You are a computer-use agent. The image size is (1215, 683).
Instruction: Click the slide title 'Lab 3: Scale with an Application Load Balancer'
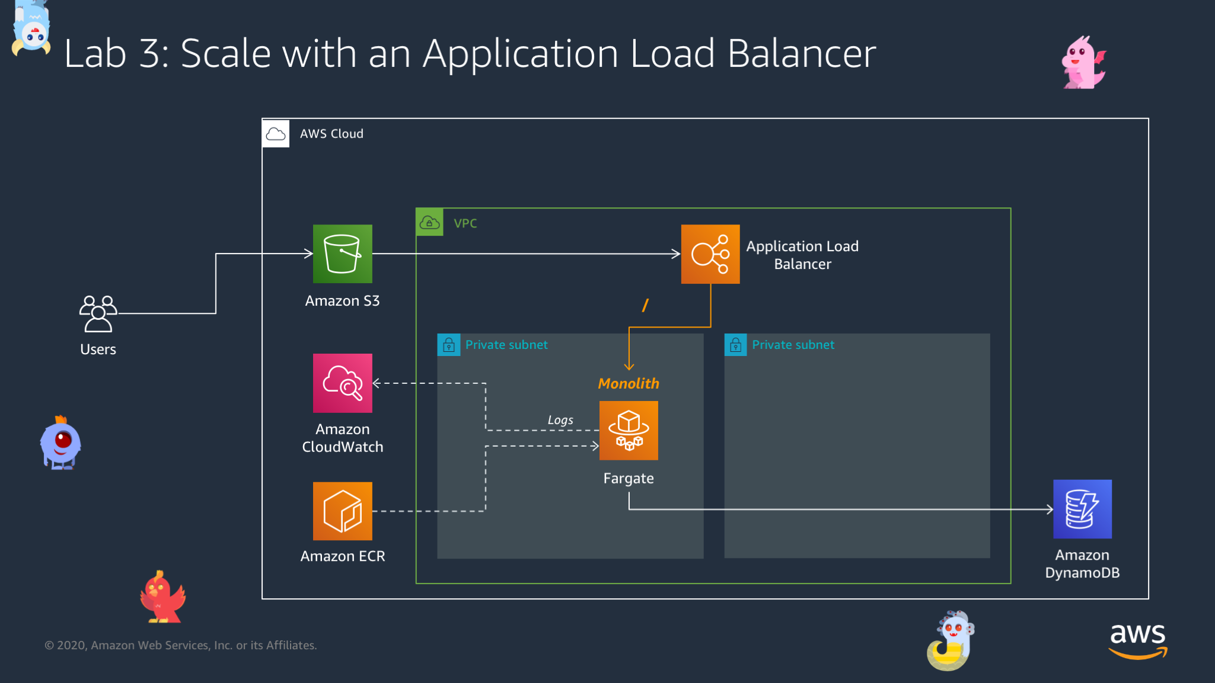click(x=470, y=53)
